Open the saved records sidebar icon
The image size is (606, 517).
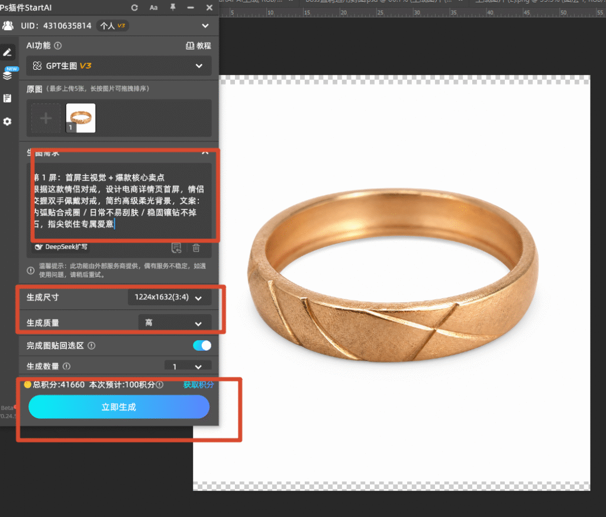7,98
